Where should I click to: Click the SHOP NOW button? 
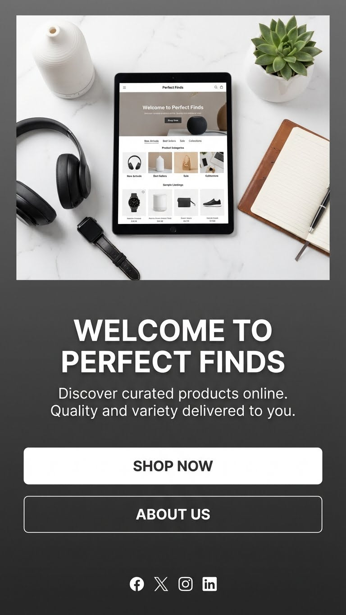[173, 466]
